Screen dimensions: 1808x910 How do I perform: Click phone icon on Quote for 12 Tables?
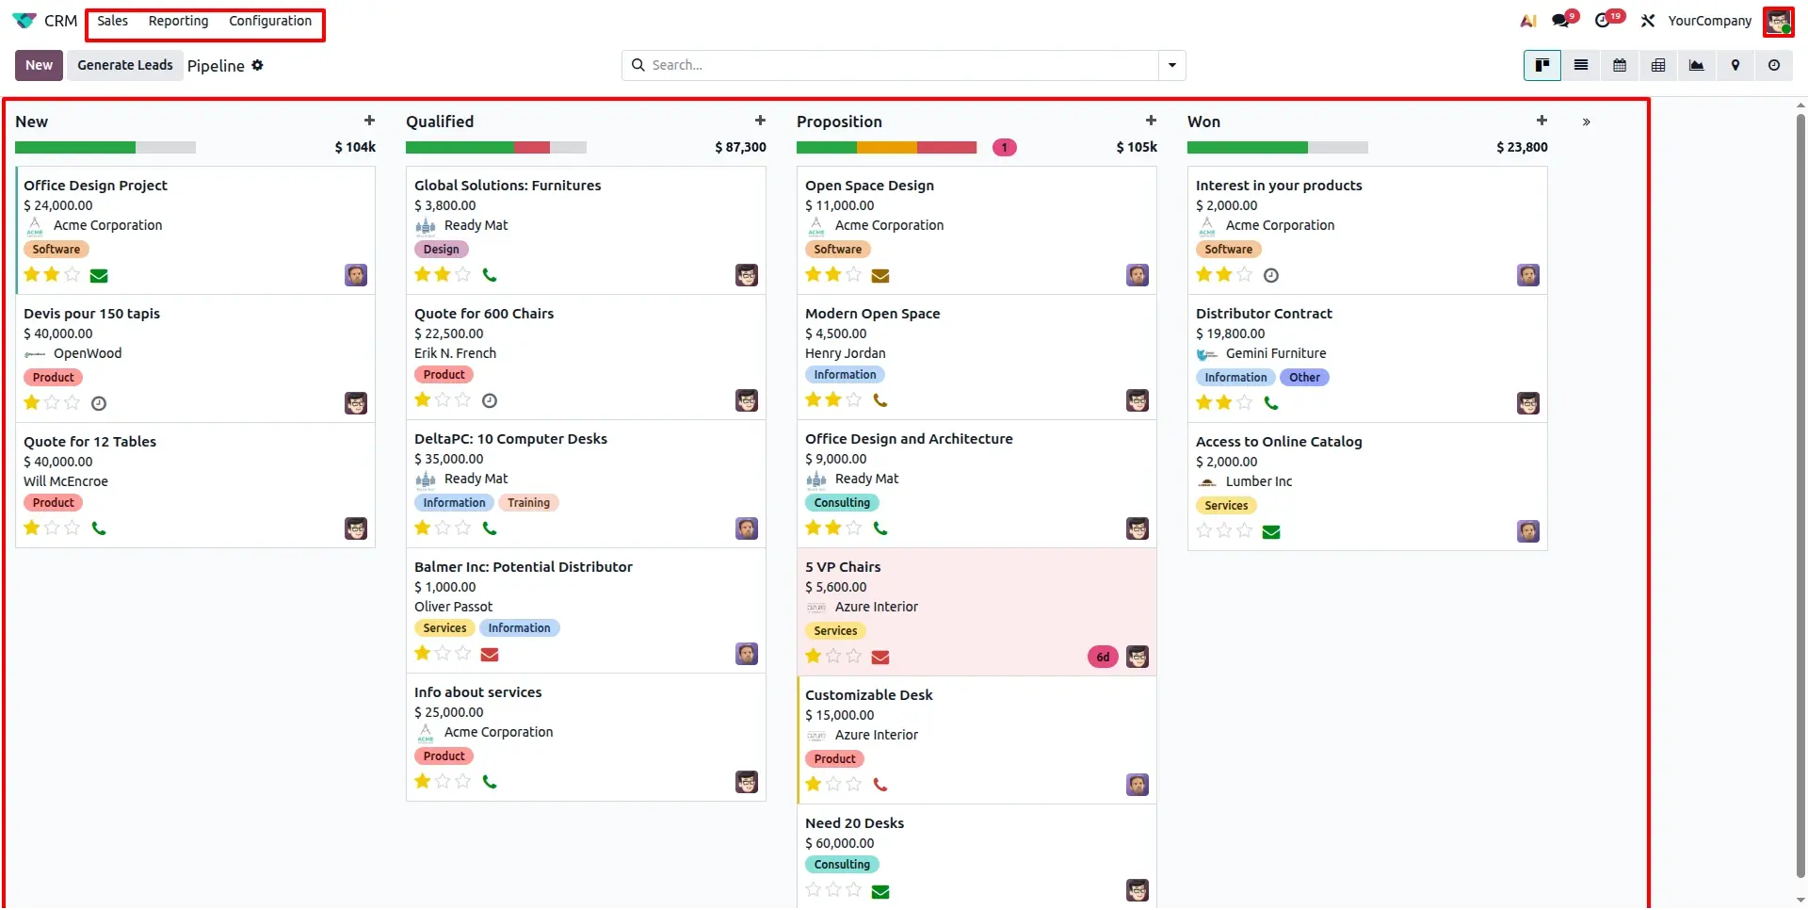tap(99, 528)
